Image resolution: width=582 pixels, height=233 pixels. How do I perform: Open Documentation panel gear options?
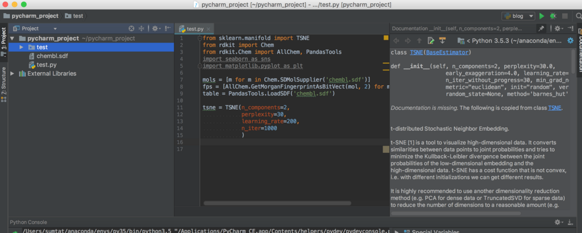559,28
